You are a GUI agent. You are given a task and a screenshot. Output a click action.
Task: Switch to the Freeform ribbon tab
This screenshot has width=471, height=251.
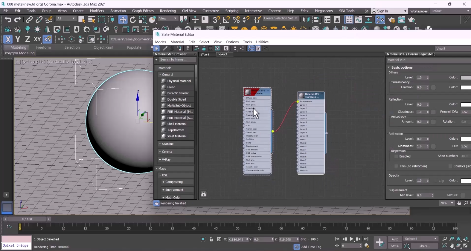click(x=43, y=47)
